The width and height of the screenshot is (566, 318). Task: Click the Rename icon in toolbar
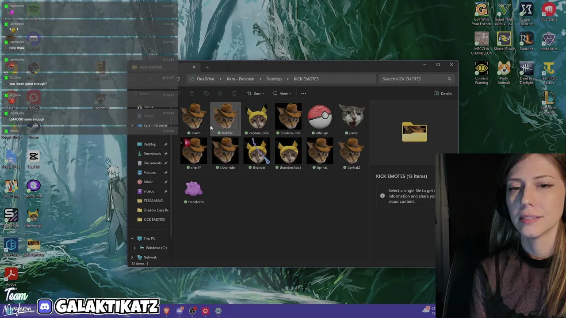coord(206,94)
